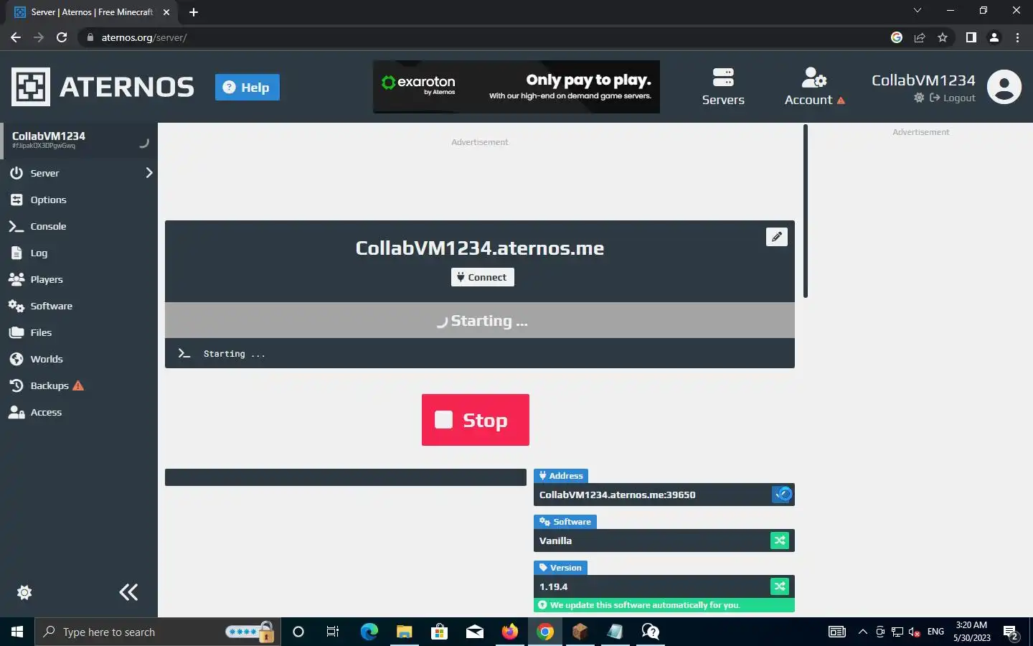1033x646 pixels.
Task: Click the Vanilla software value
Action: (x=556, y=540)
